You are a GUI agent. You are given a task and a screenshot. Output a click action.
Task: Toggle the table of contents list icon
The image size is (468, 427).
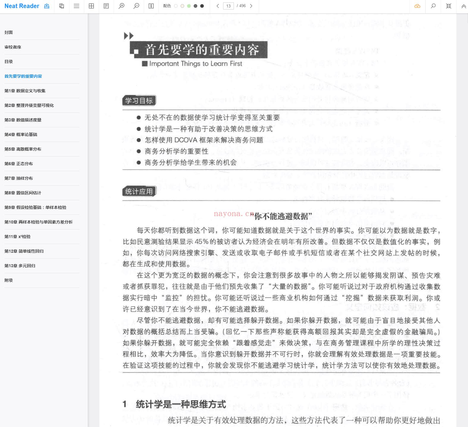(x=76, y=6)
